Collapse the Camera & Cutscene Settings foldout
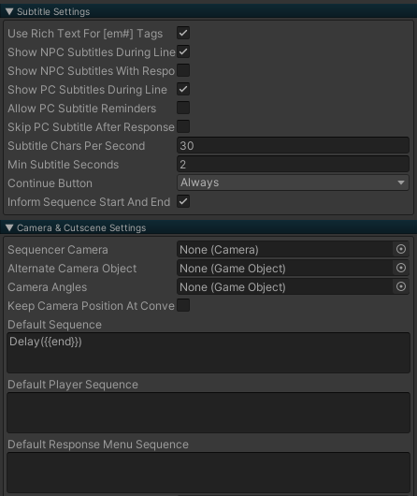The image size is (417, 496). coord(9,227)
